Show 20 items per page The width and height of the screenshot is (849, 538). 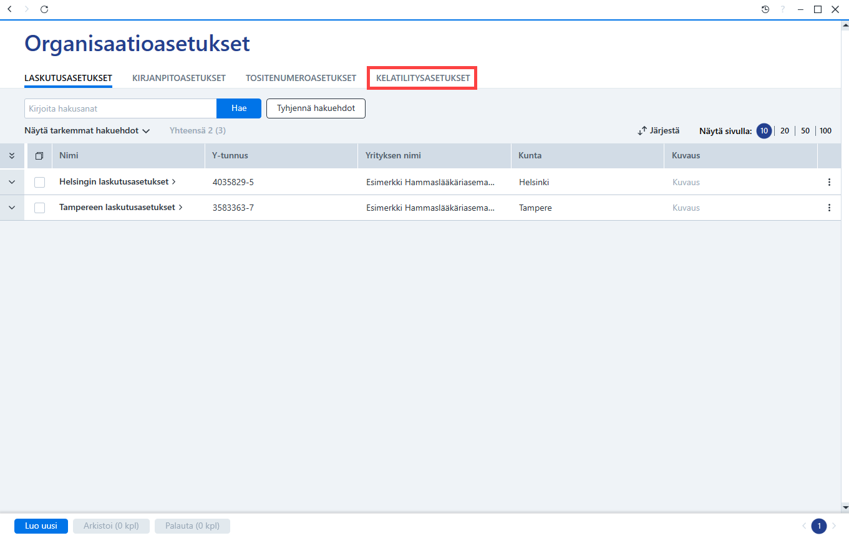pos(785,131)
